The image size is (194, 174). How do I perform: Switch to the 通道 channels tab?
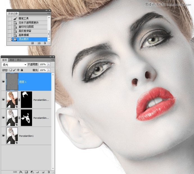point(12,60)
